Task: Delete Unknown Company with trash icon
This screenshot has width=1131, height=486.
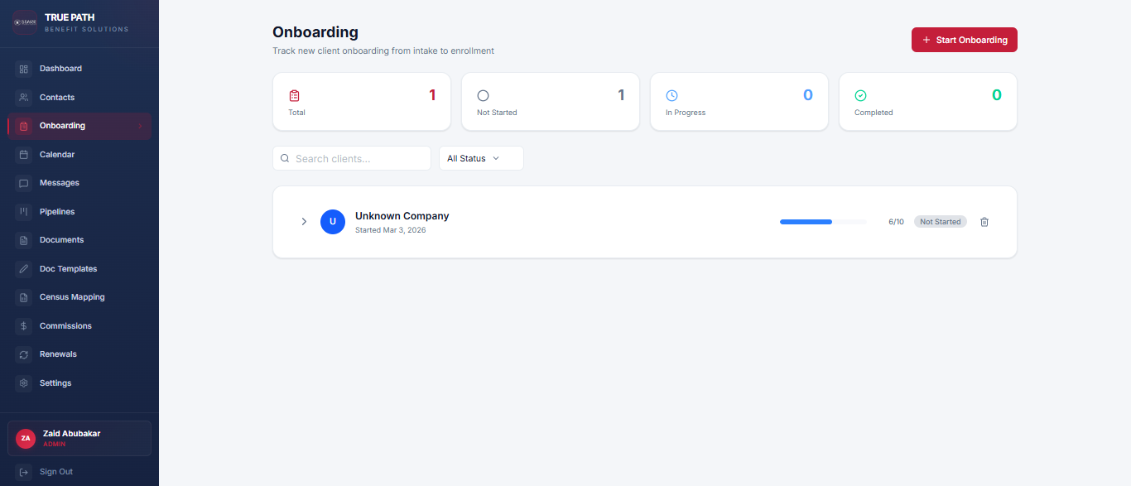Action: tap(984, 222)
